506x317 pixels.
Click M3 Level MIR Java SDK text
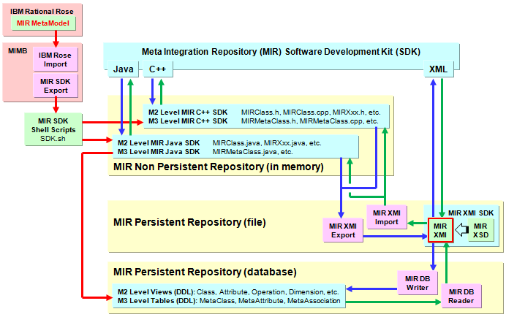point(159,152)
